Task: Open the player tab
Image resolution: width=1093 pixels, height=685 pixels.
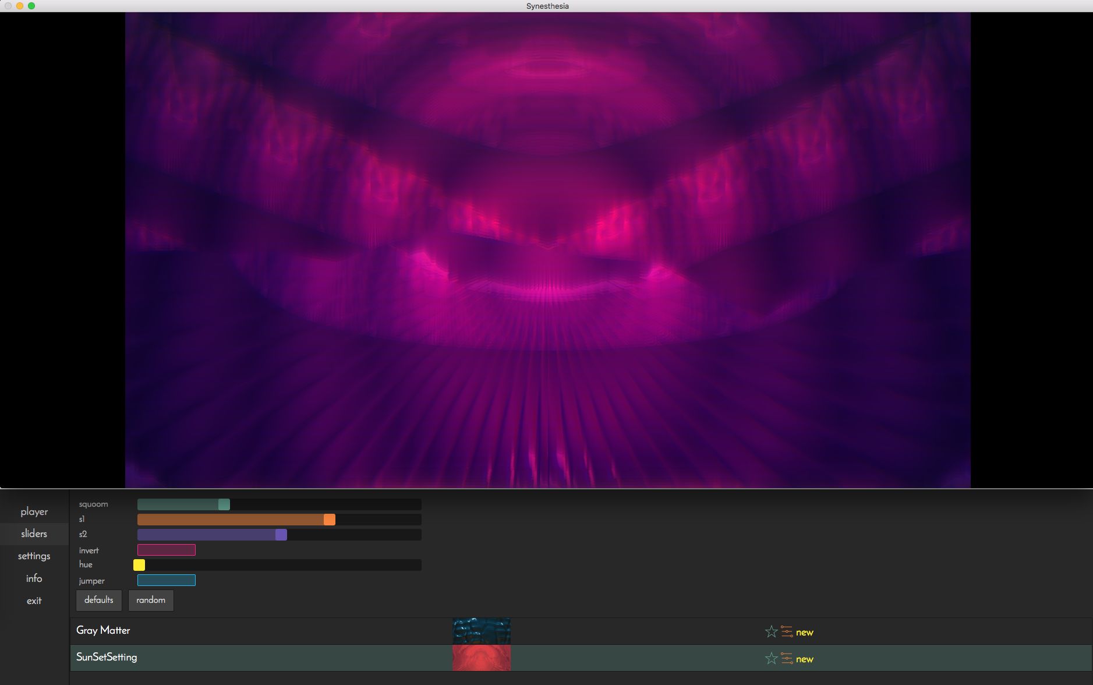Action: pos(34,511)
